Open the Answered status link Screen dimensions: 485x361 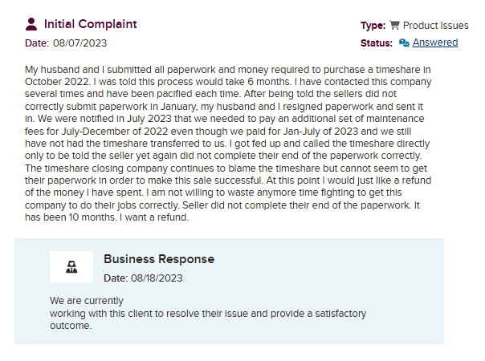(435, 43)
